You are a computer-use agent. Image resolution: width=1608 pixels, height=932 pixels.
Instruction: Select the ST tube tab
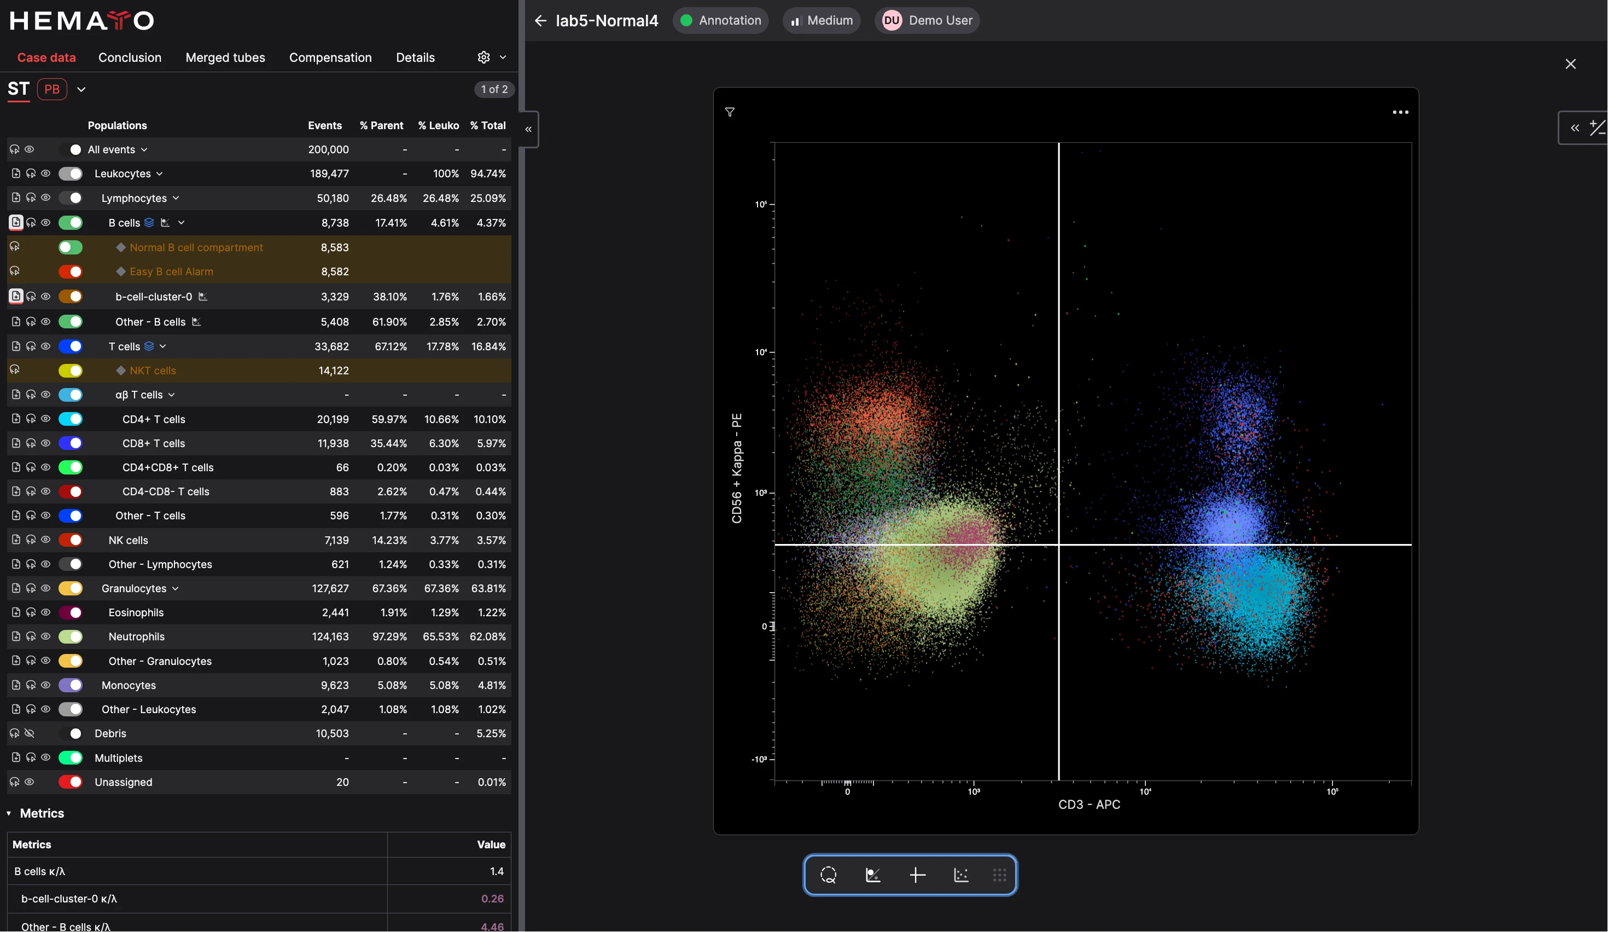(19, 89)
